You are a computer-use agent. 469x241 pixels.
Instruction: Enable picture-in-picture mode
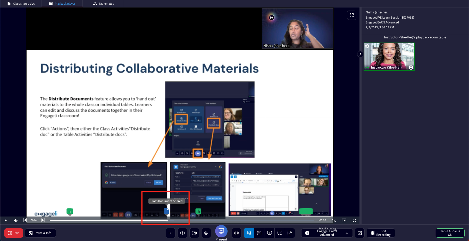click(344, 220)
